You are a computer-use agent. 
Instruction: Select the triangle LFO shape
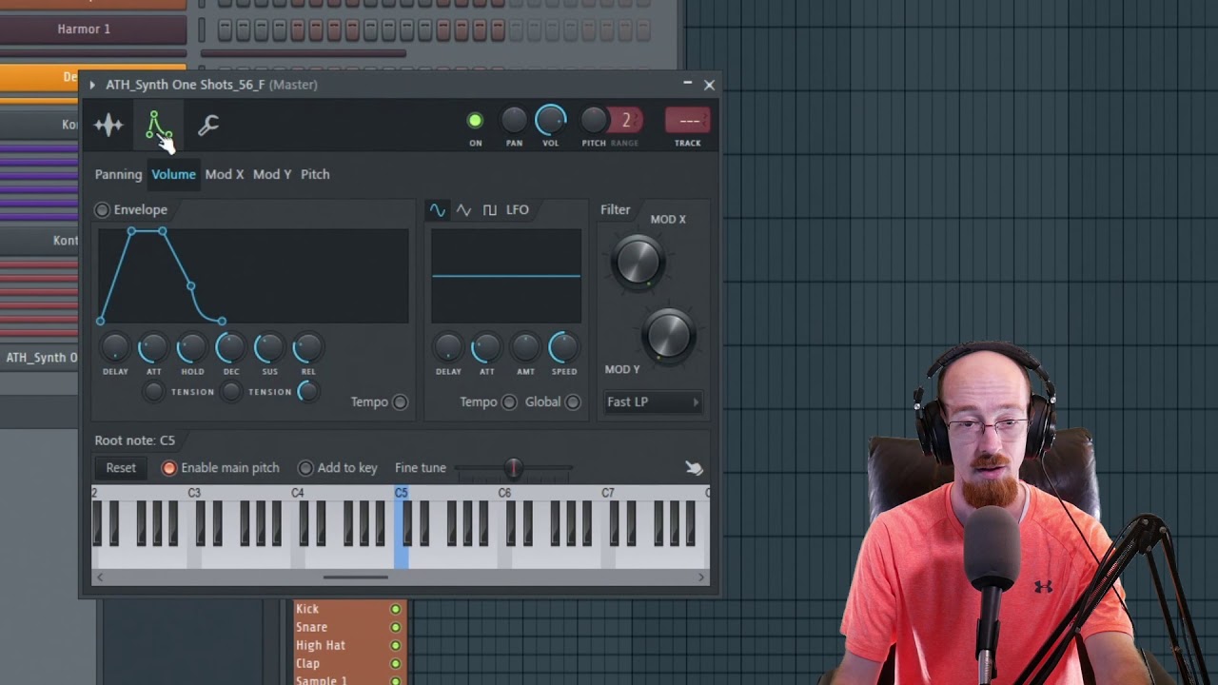point(463,210)
